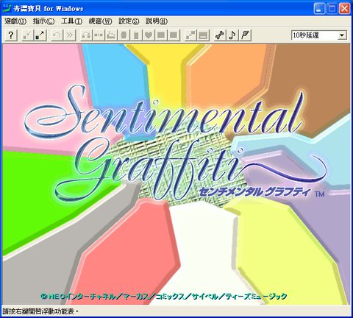Click the question mark help icon
The width and height of the screenshot is (353, 318).
[11, 35]
